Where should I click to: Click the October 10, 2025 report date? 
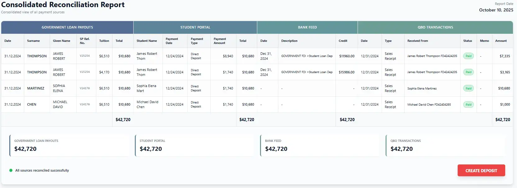point(496,10)
